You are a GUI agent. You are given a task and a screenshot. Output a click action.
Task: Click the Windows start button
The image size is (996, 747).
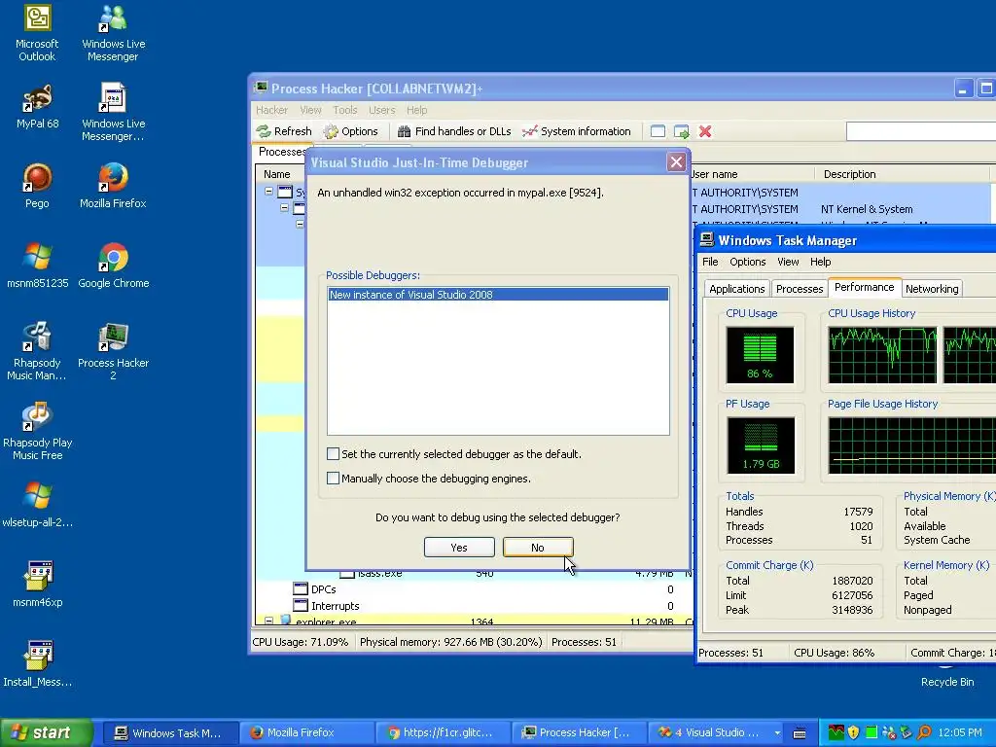tap(47, 732)
